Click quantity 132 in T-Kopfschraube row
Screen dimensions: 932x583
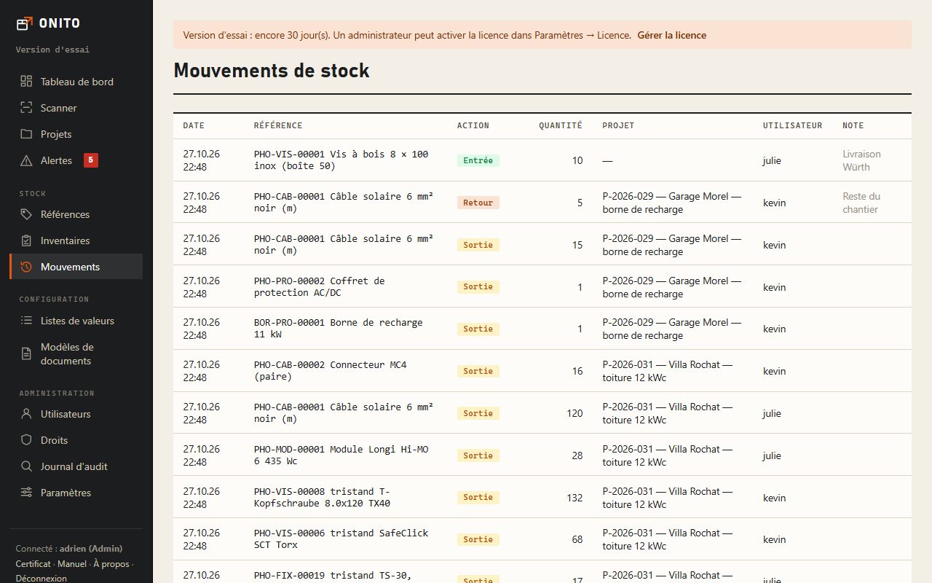[x=574, y=498]
